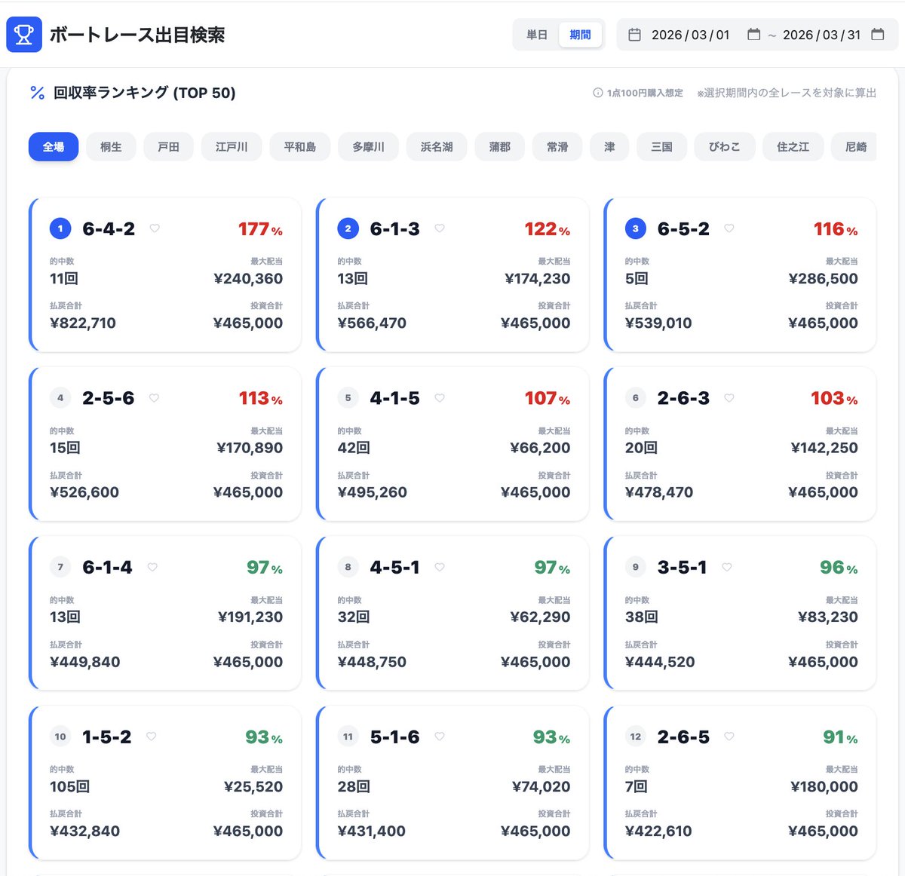Click the trophy app icon in the header

point(23,34)
